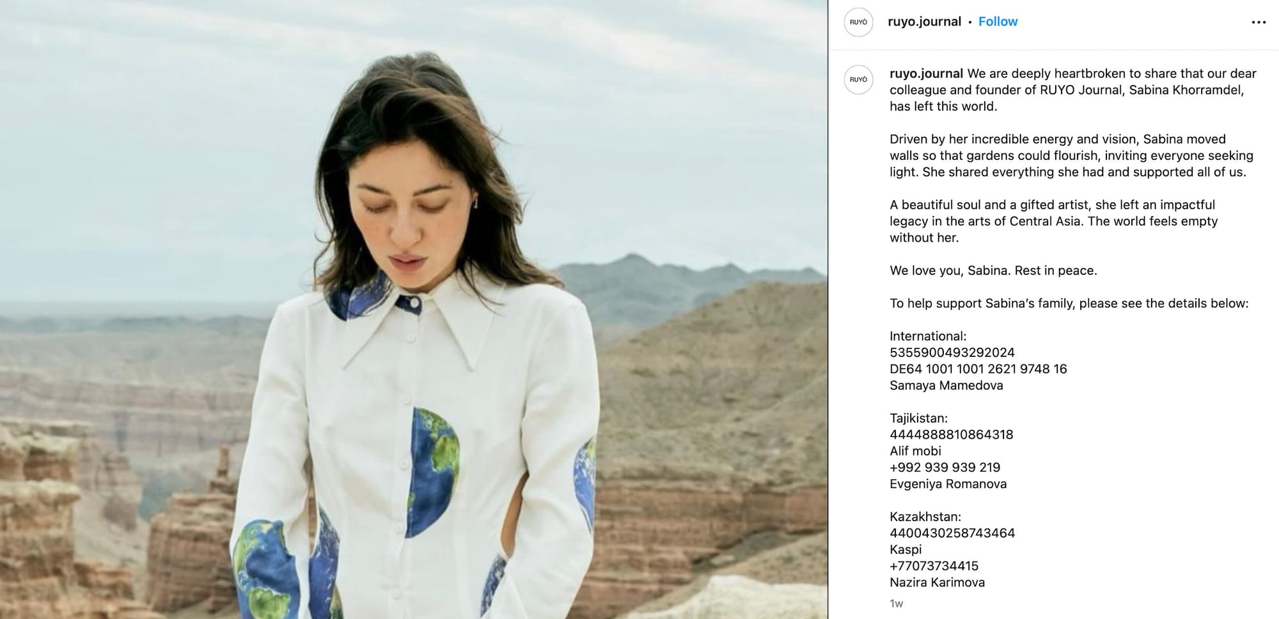The height and width of the screenshot is (619, 1279).
Task: Click the name Samaya Mamedova
Action: pos(946,386)
